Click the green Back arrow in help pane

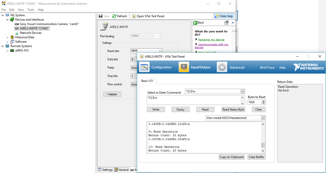pyautogui.click(x=195, y=22)
